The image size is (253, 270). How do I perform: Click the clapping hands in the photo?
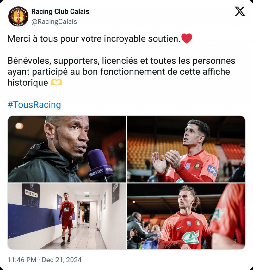[166, 161]
